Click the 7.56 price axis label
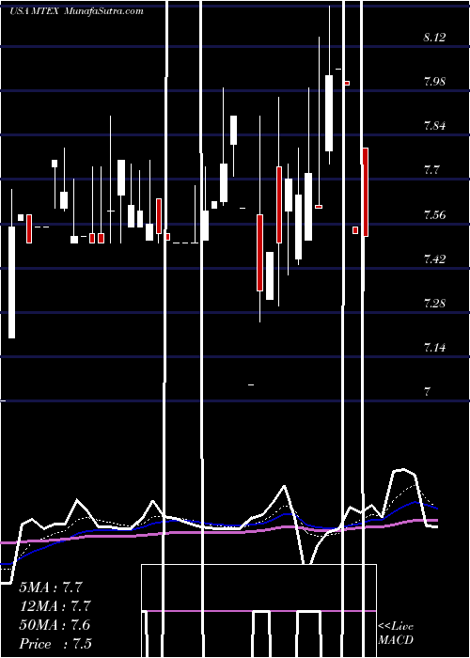 pyautogui.click(x=434, y=215)
